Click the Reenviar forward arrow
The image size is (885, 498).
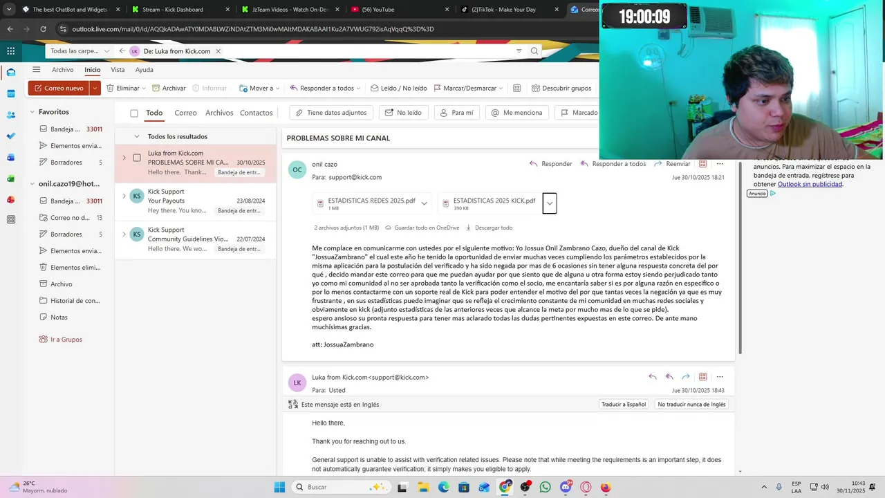672,164
